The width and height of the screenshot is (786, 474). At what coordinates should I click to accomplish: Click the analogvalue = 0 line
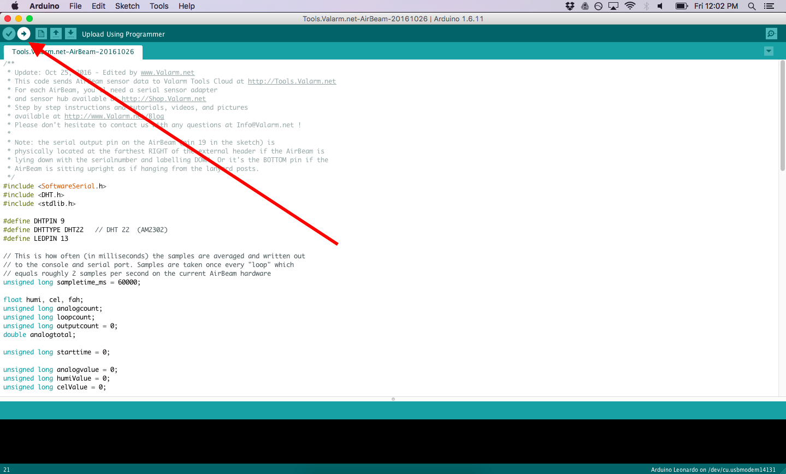(61, 370)
